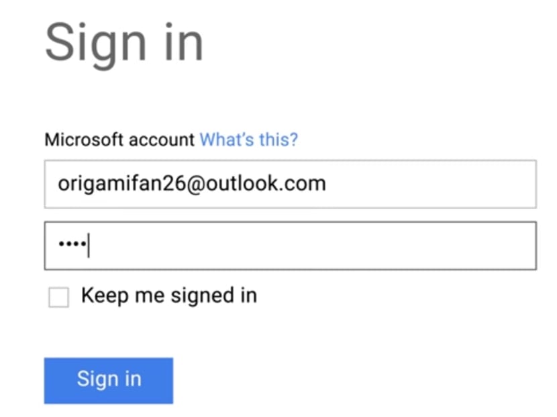Toggle the empty square checkbox
This screenshot has width=557, height=417.
pos(58,298)
